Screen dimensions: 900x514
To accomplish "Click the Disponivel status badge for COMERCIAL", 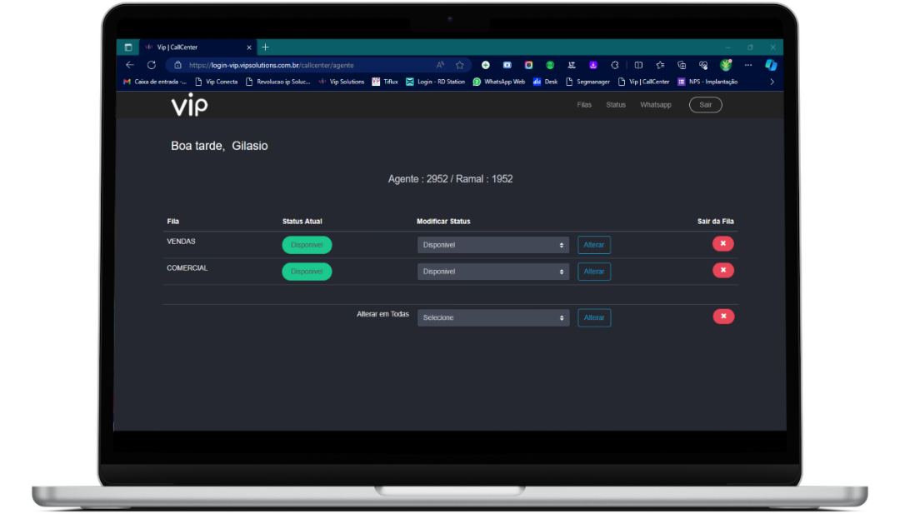I will click(307, 272).
